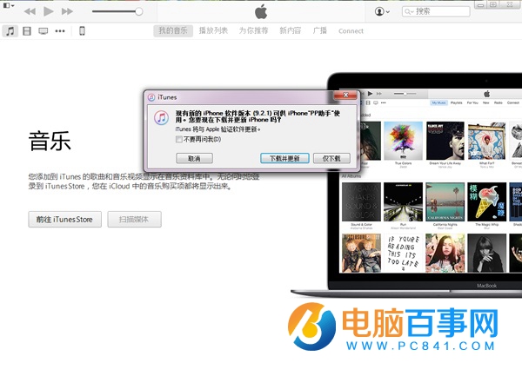Tick the 不要再问我 checkbox

pos(179,139)
